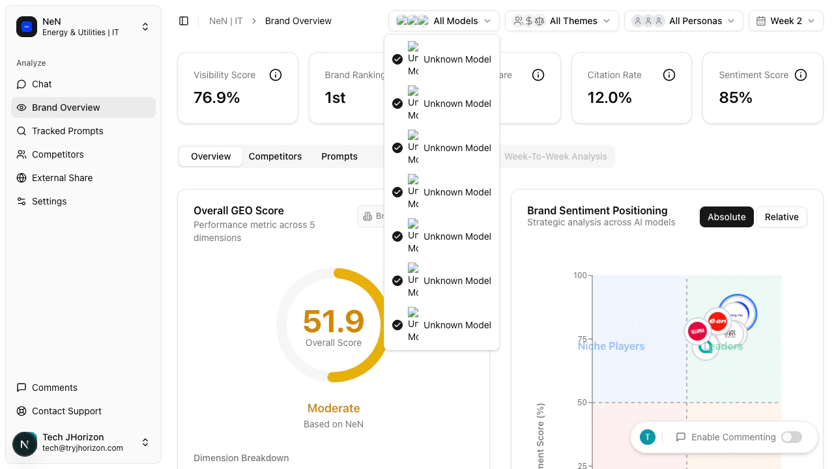Open the Competitors sidebar page

83,154
